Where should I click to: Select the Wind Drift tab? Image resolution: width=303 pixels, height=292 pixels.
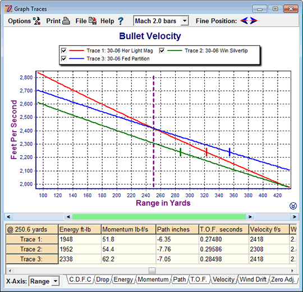[253, 280]
